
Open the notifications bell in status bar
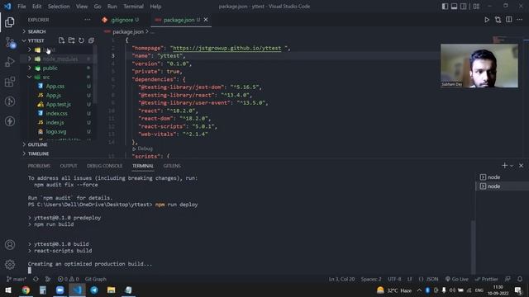520,279
